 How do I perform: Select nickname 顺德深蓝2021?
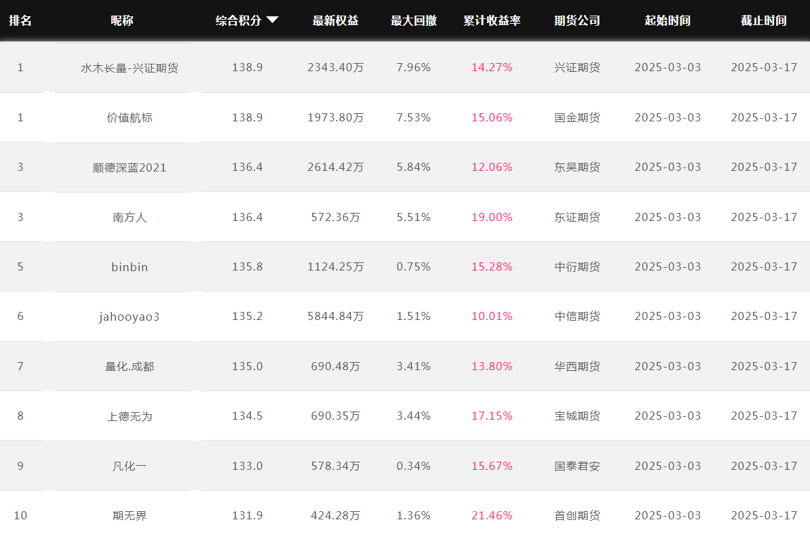[129, 167]
